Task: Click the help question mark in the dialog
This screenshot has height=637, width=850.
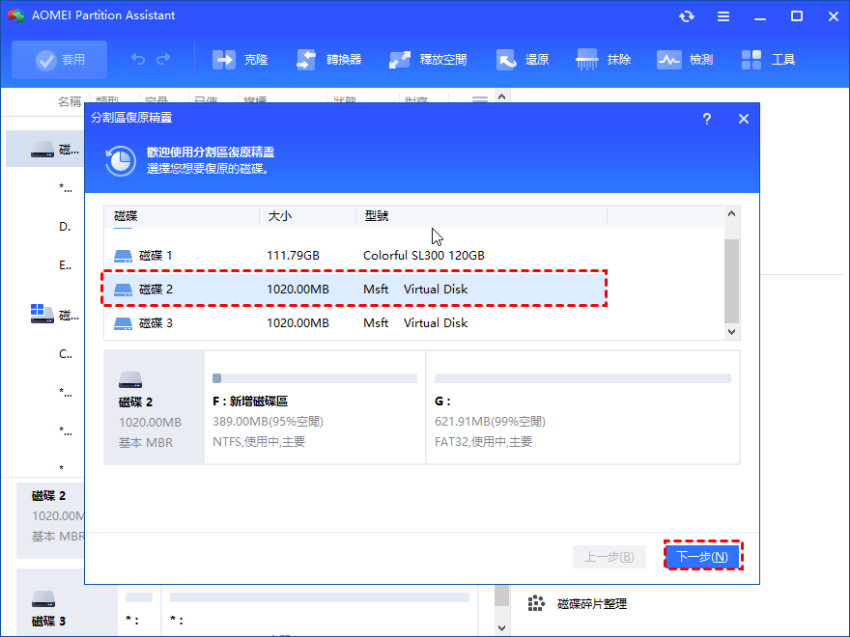Action: (x=706, y=119)
